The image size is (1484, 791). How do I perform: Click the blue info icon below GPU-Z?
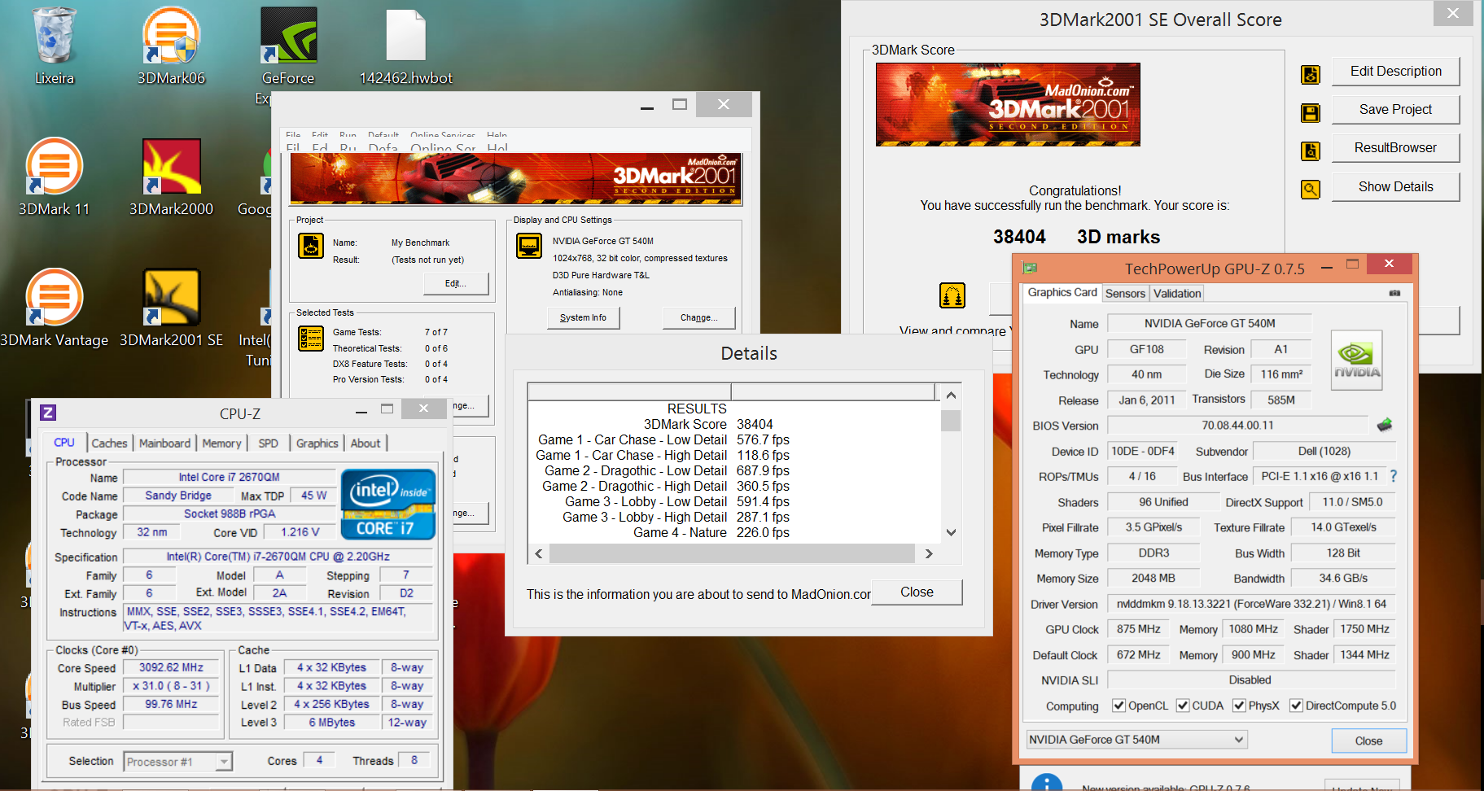pos(1046,782)
